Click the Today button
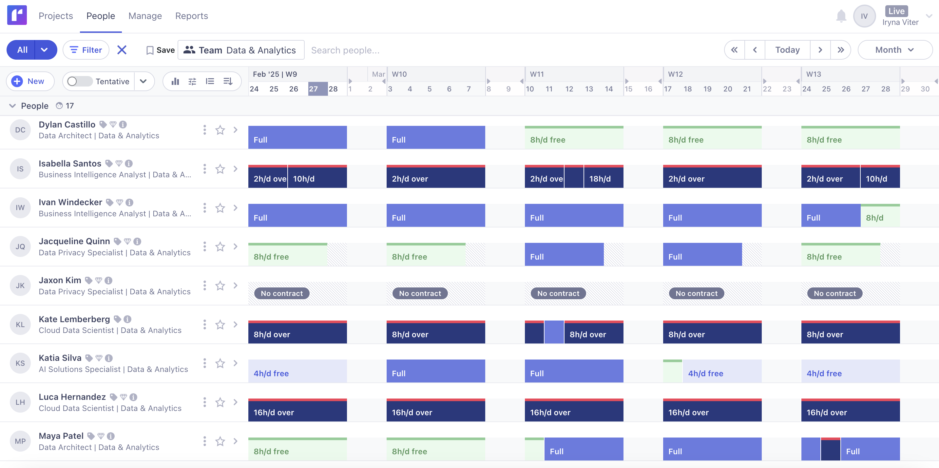Viewport: 939px width, 468px height. (x=787, y=50)
